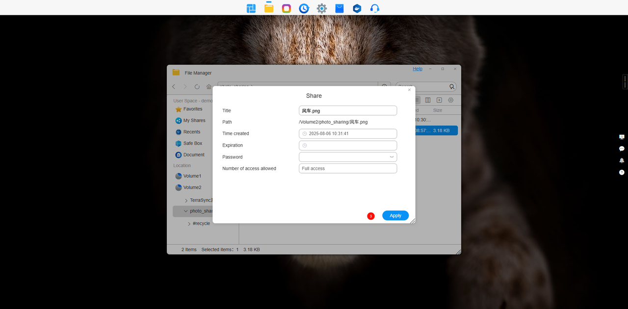Click Apply in the Share dialog
The image size is (628, 309).
click(395, 215)
